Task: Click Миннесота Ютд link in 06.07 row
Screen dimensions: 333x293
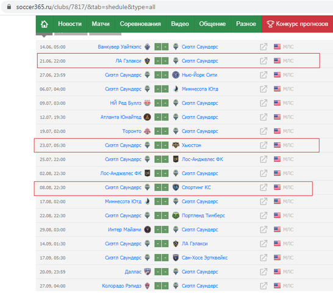Action: click(x=200, y=89)
